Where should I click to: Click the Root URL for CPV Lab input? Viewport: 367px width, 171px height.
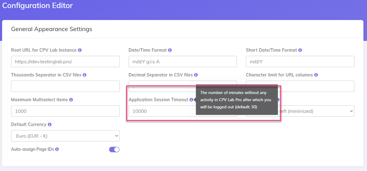[x=65, y=62]
